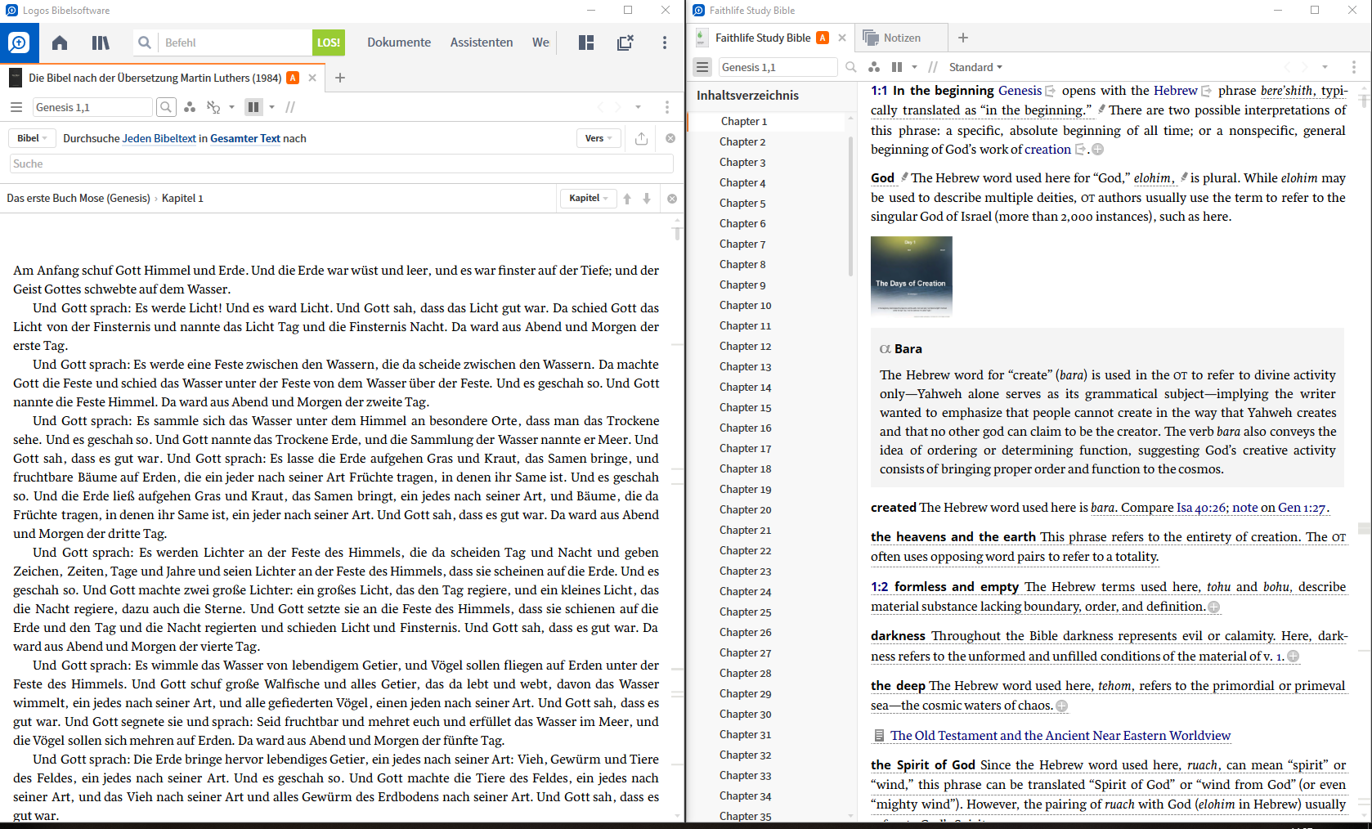The image size is (1372, 829).
Task: Click parallel resources icon in Luther Bible panel
Action: click(290, 107)
